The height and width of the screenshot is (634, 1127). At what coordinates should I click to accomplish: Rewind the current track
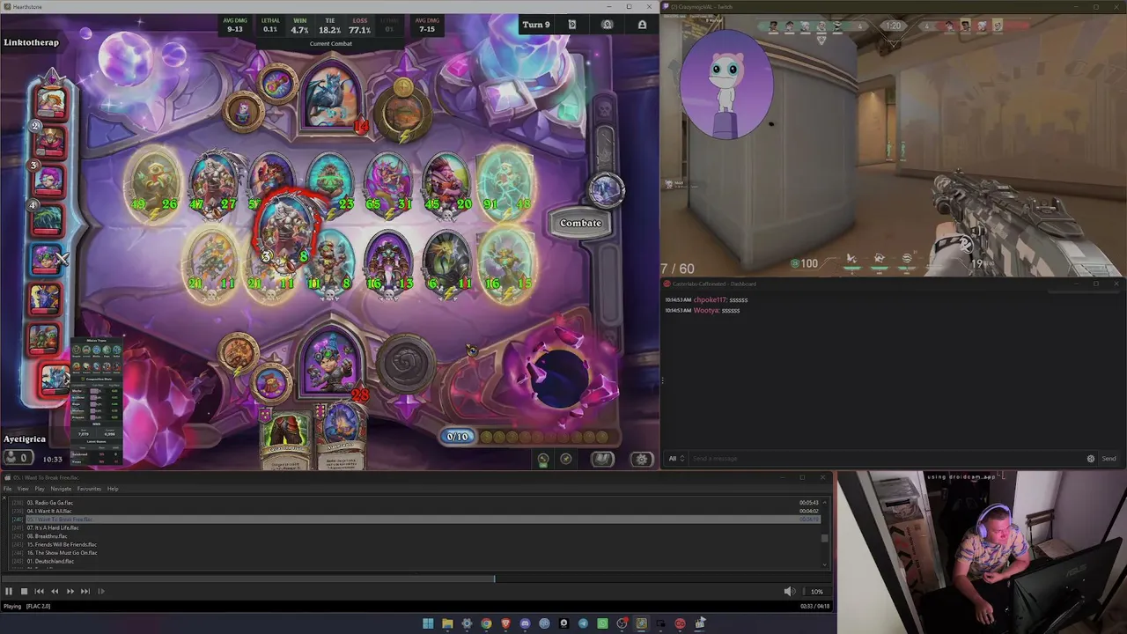pos(55,592)
